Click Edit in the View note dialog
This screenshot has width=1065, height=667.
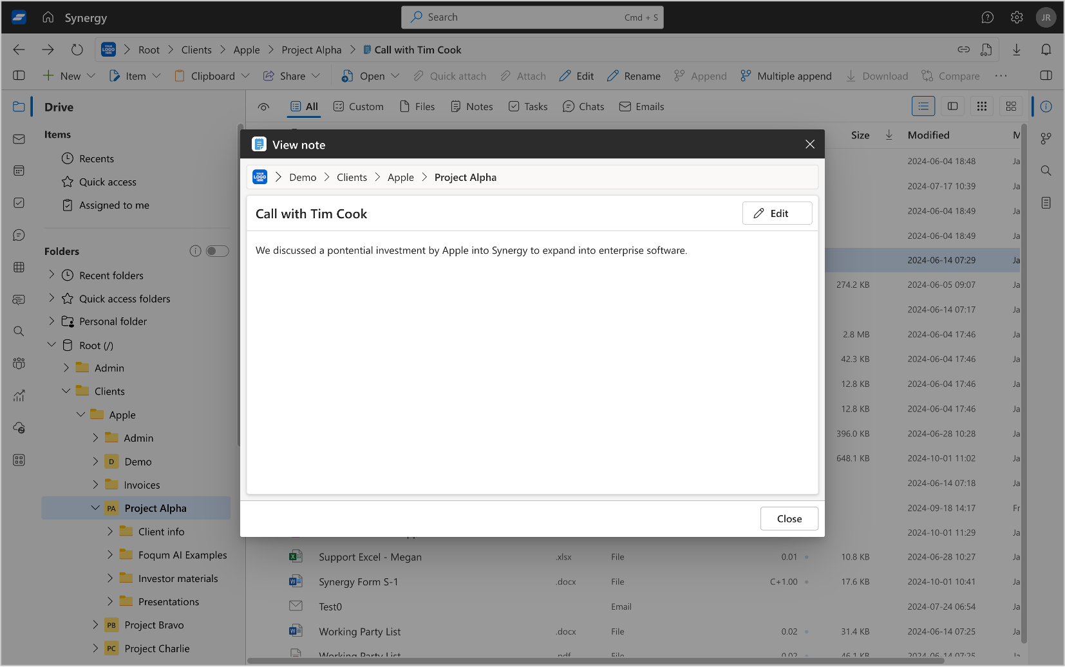pos(777,213)
